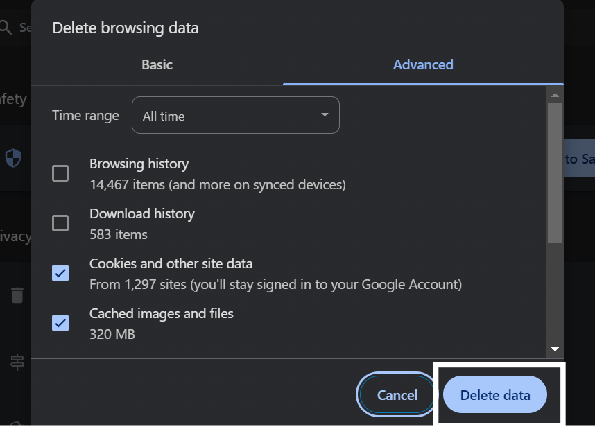Click the scrollbar down arrow in dialog
The image size is (595, 429).
pyautogui.click(x=555, y=349)
